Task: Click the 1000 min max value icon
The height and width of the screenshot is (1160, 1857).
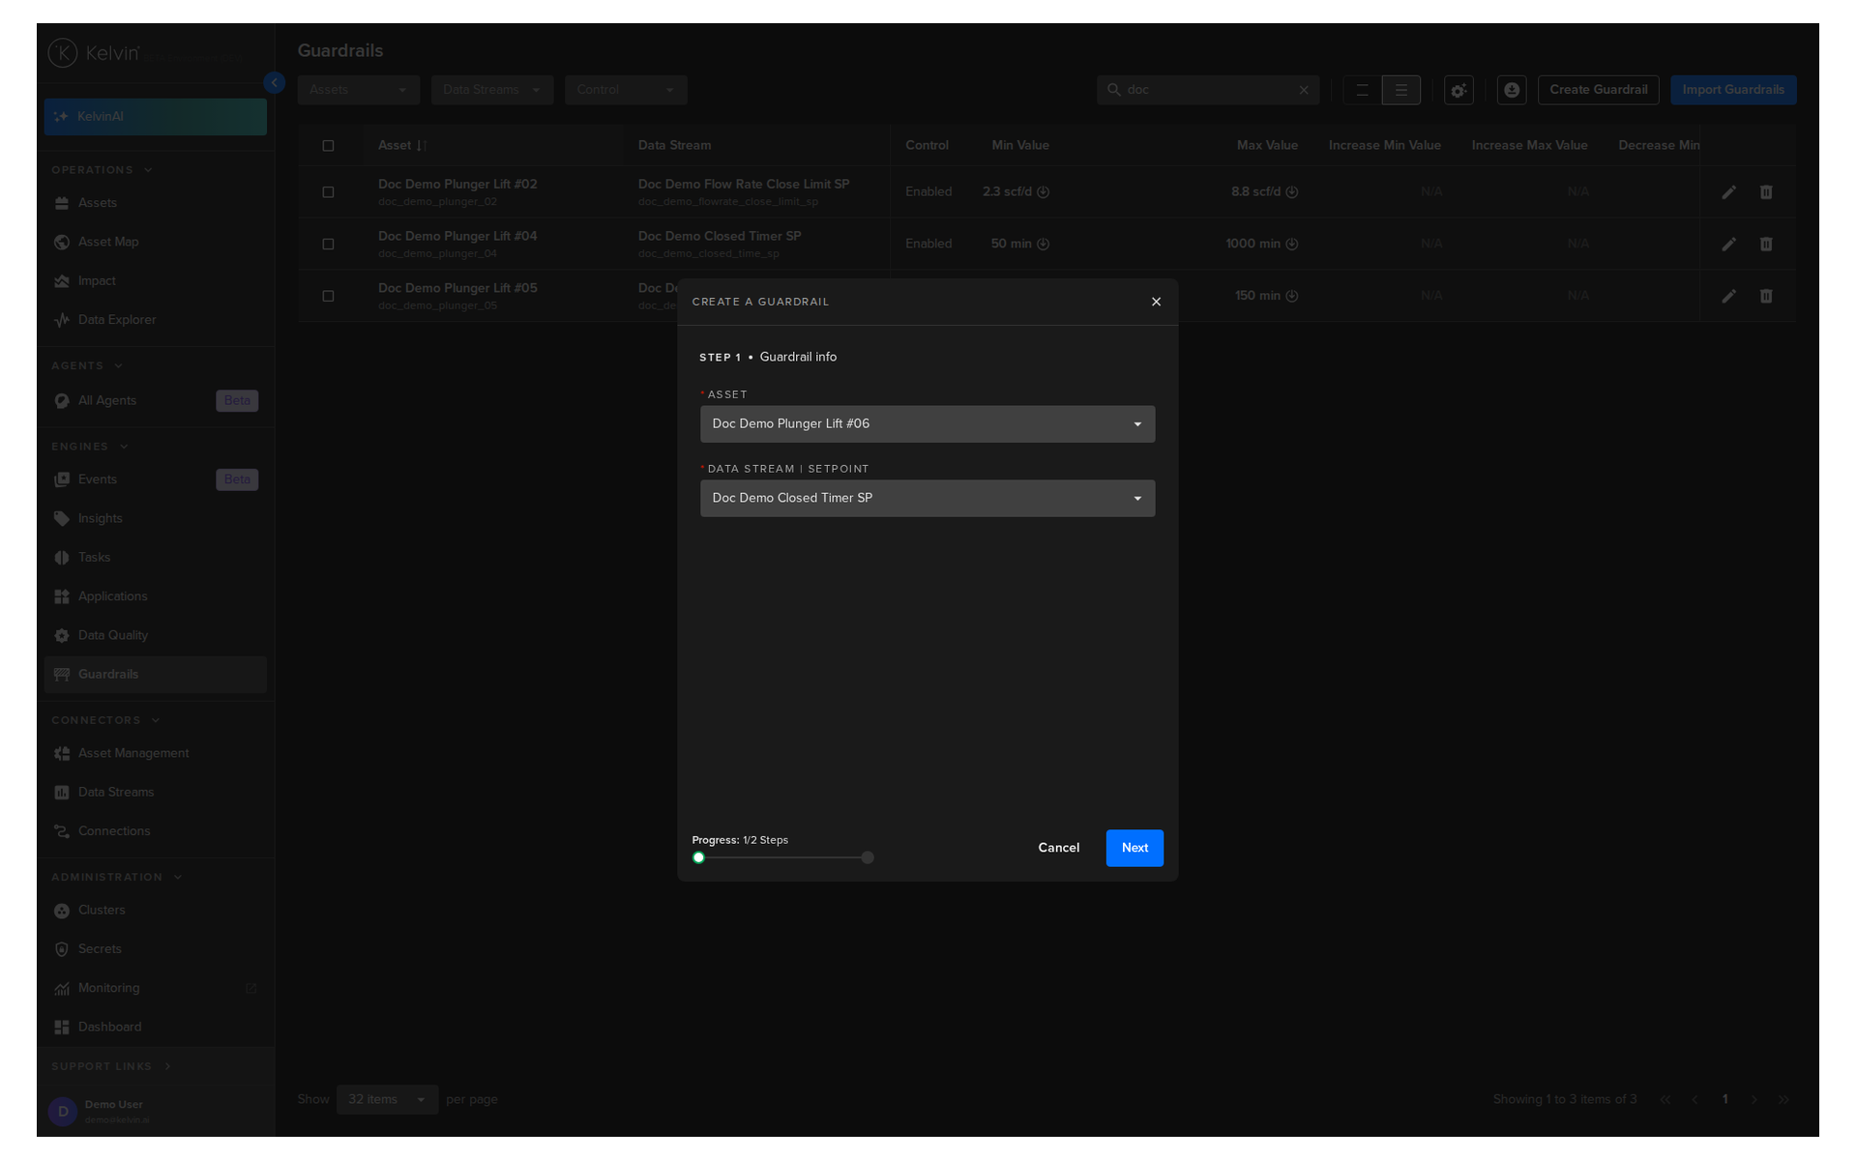Action: [x=1292, y=245]
